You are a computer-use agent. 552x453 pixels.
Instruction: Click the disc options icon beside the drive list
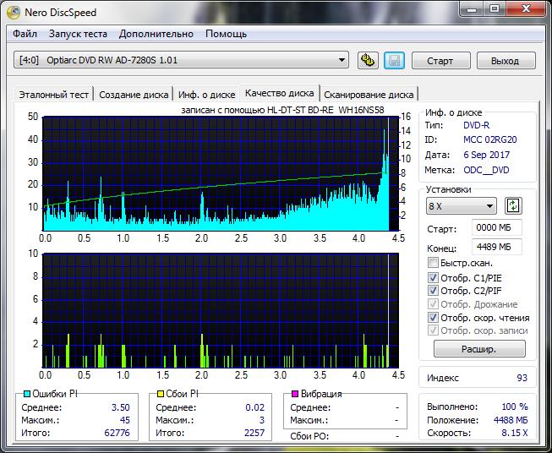[x=367, y=60]
